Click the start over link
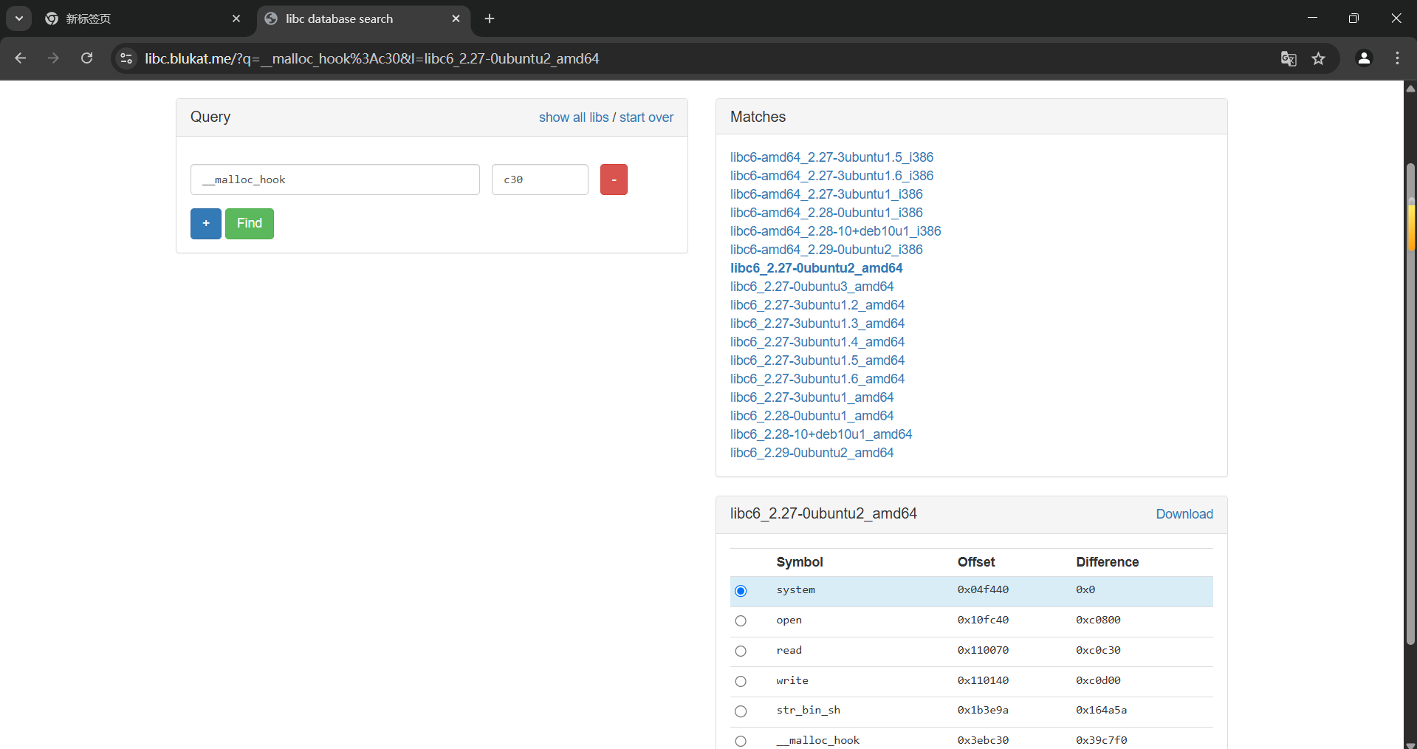 point(646,117)
